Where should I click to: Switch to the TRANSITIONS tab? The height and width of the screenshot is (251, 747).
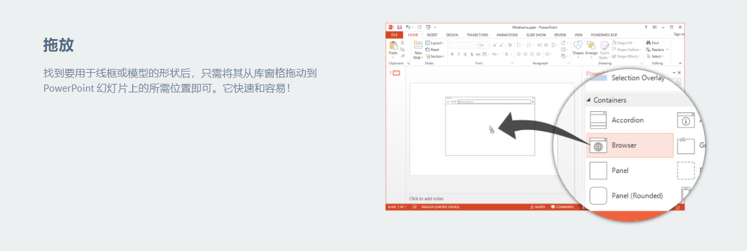[477, 34]
